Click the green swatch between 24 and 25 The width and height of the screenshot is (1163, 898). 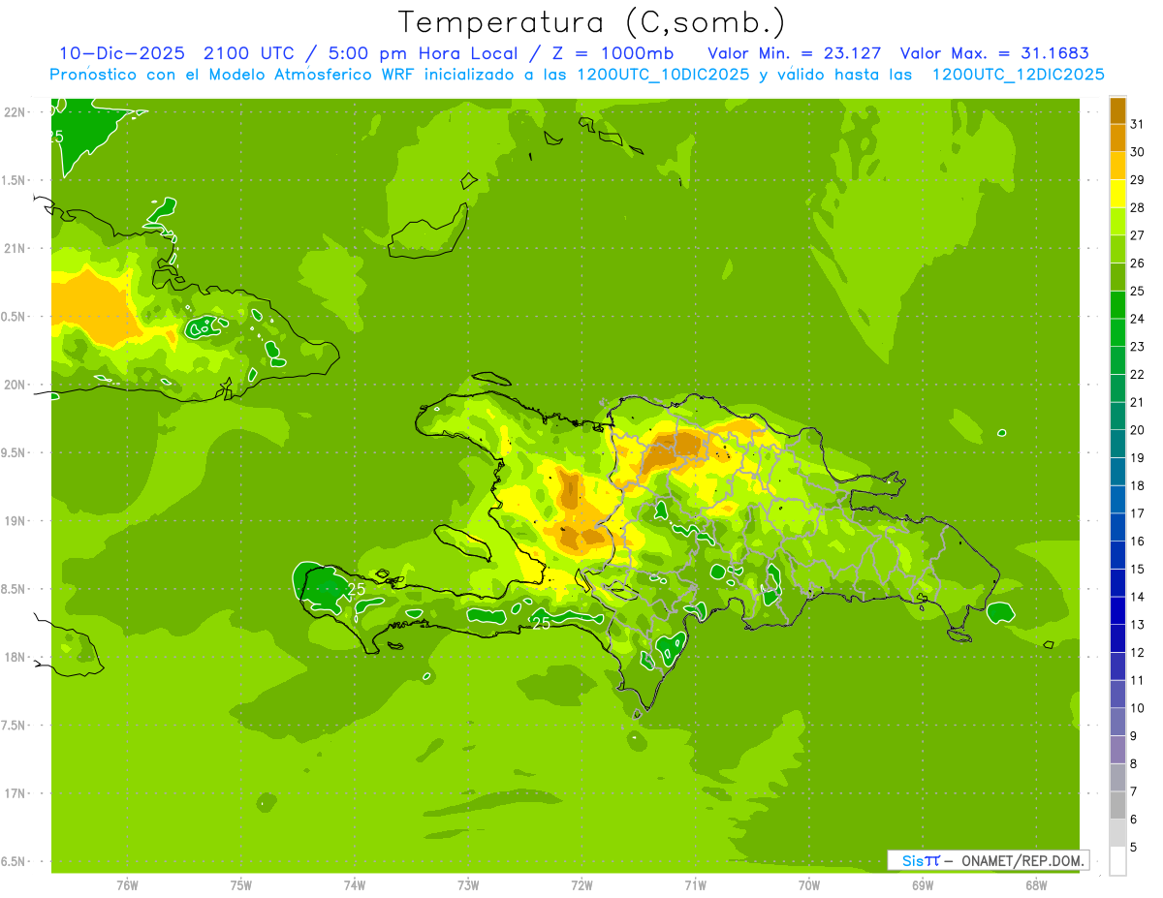(1117, 304)
